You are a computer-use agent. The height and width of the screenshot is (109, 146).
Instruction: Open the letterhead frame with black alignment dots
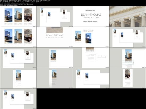(x=128, y=58)
